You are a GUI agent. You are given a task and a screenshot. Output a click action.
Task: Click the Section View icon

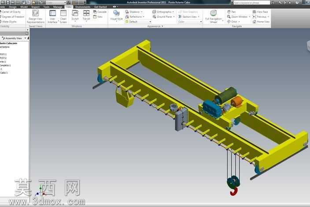click(x=180, y=17)
